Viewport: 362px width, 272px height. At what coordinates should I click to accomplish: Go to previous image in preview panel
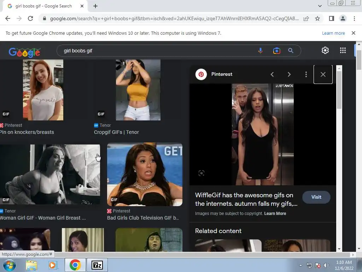coord(272,74)
